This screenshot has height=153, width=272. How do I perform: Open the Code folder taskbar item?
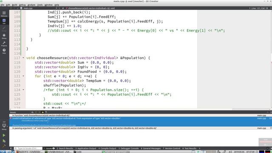pos(77,152)
